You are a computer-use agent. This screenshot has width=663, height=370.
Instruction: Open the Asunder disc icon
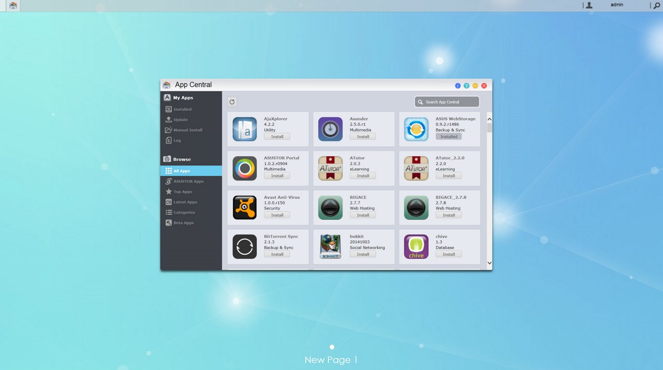(x=330, y=129)
